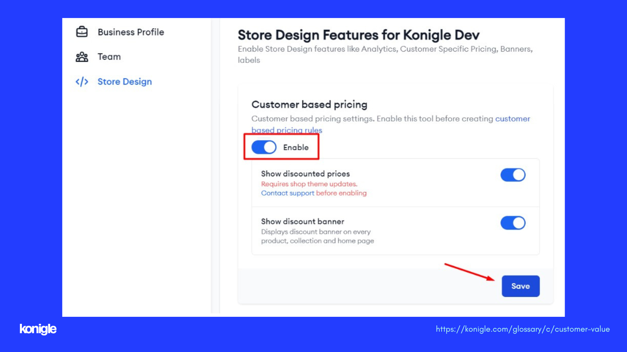Click the Customer based pricing heading
This screenshot has width=627, height=352.
tap(310, 104)
